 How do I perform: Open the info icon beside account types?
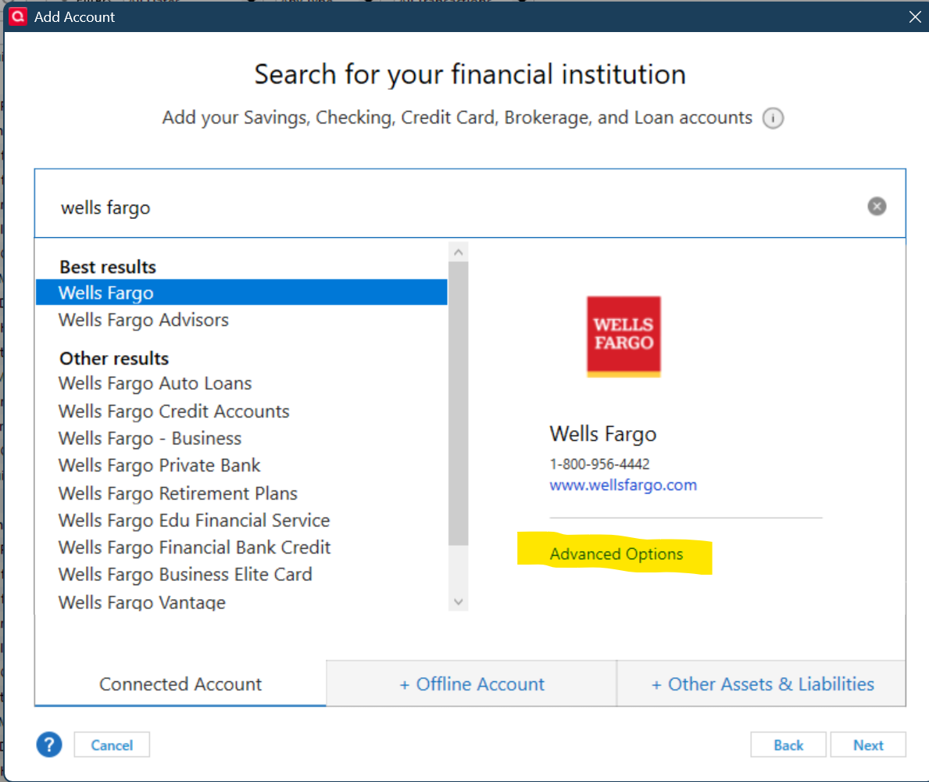773,118
